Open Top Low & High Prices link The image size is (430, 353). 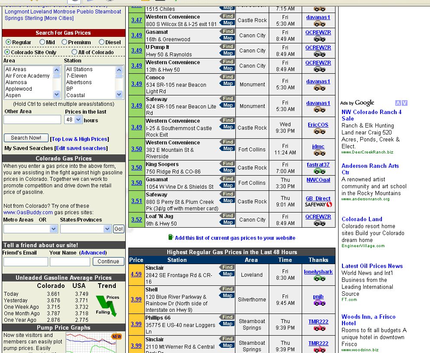click(x=80, y=139)
